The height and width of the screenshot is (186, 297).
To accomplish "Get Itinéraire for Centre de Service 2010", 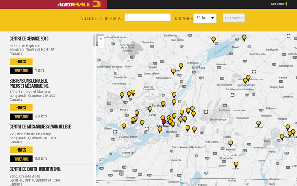I will click(x=21, y=71).
